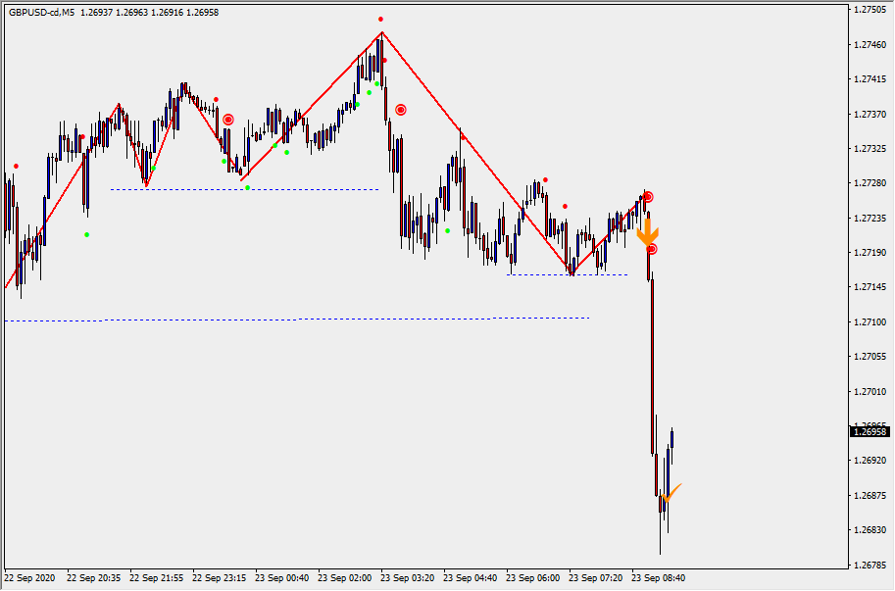Click the 23 Sep 08:40 time label
Screen dimensions: 895x591
click(658, 578)
